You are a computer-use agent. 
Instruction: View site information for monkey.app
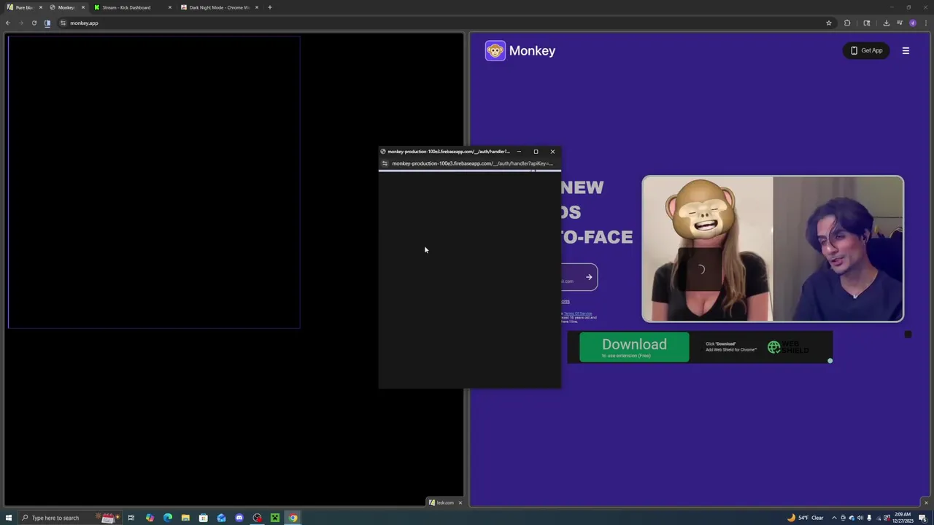click(63, 23)
